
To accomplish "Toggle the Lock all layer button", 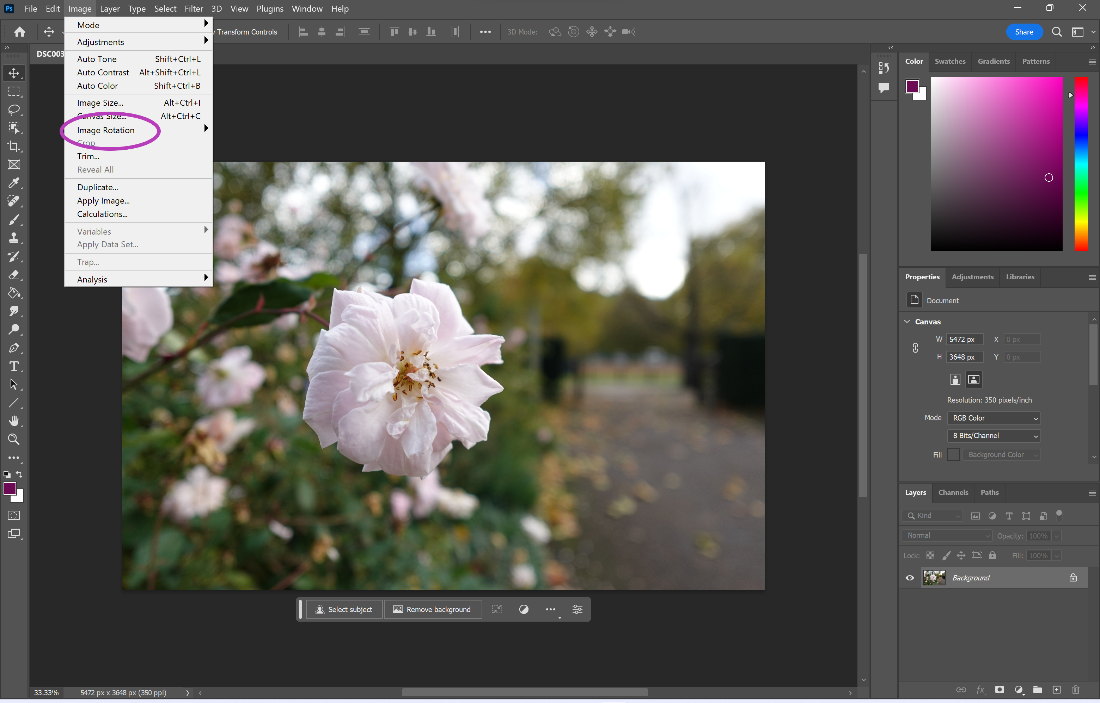I will [x=992, y=555].
